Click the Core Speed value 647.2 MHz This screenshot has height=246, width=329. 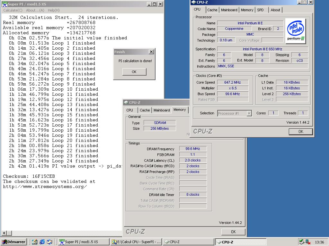233,82
